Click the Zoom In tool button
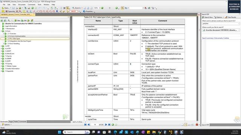Image resolution: width=241 pixels, height=135 pixels. [x=77, y=8]
